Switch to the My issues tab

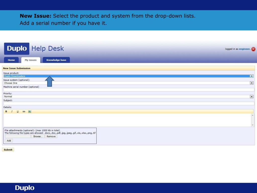click(x=31, y=60)
